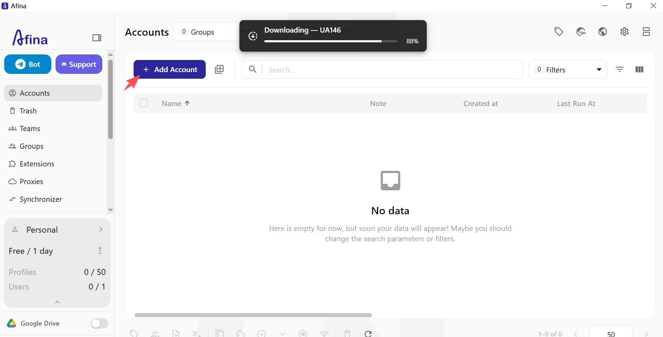Click the Bot Telegram button
Viewport: 663px width, 337px height.
(x=28, y=64)
